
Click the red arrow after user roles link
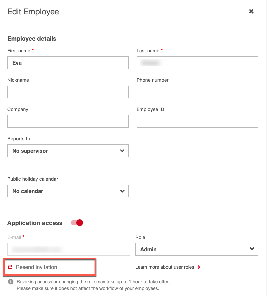[199, 267]
